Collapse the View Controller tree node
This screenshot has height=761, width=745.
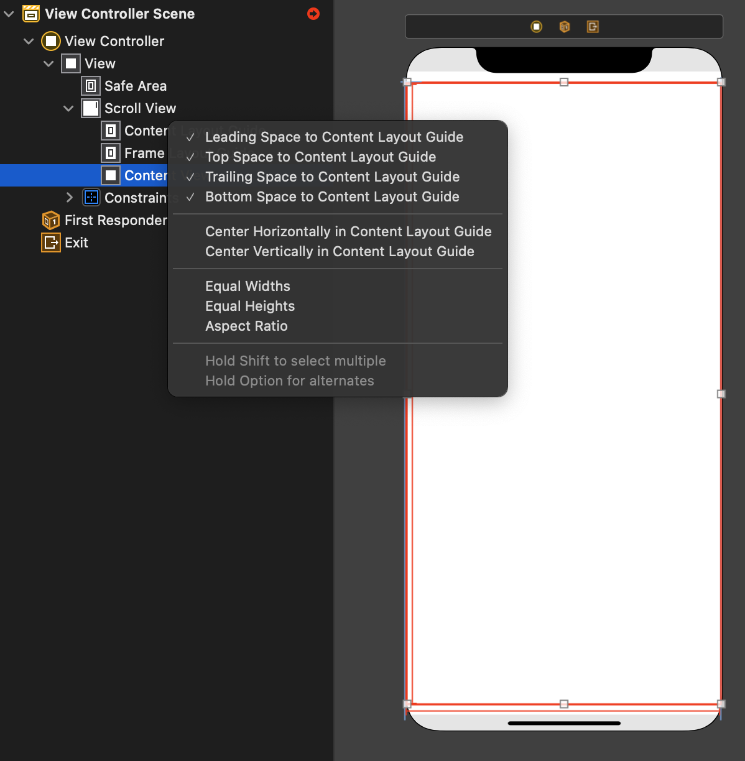coord(29,41)
